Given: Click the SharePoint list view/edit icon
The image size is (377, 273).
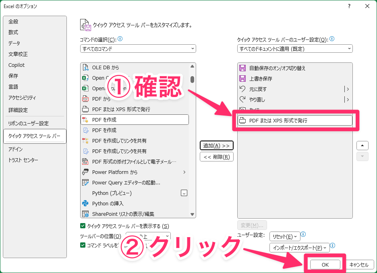Looking at the screenshot, I should [85, 214].
